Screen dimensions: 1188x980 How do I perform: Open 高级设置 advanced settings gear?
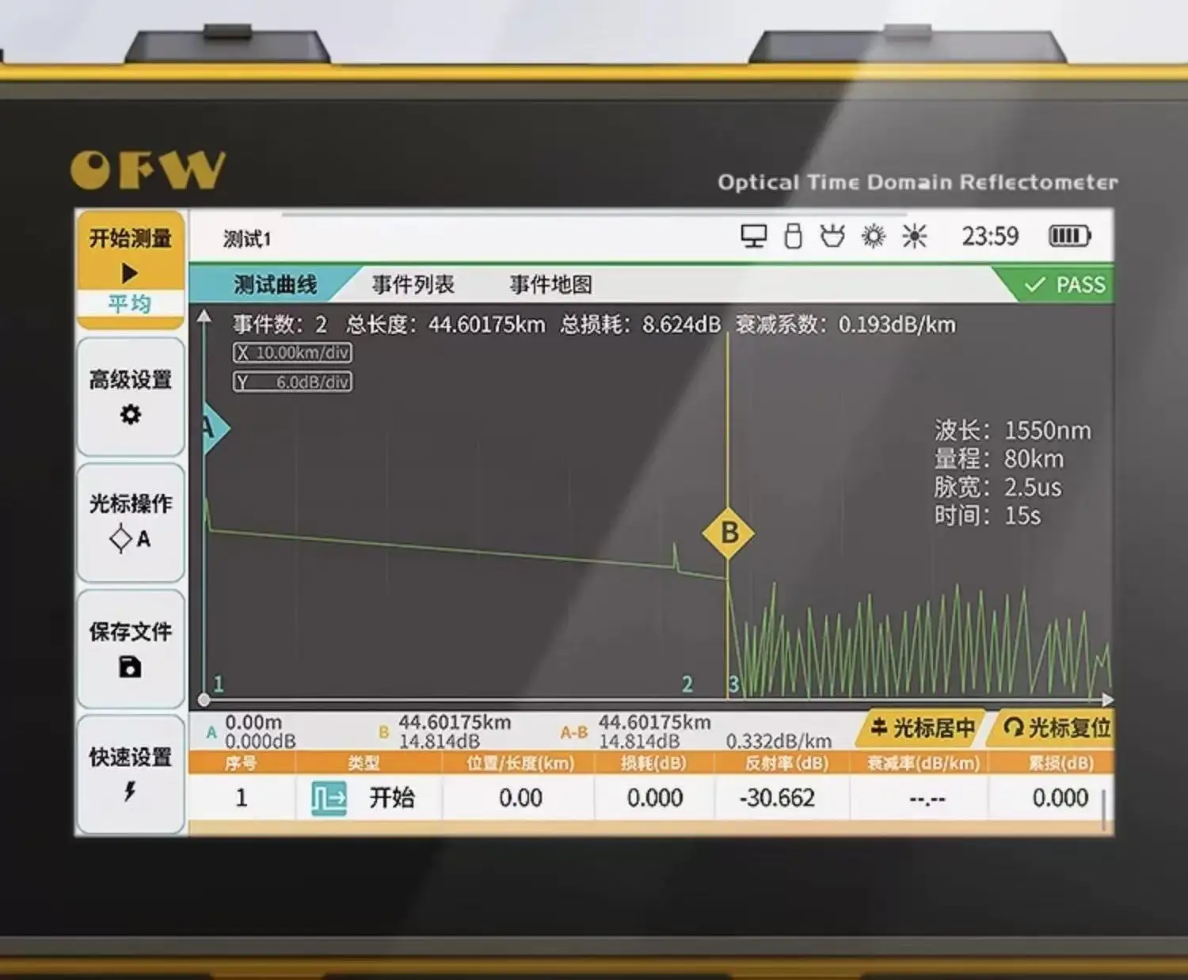tap(131, 397)
